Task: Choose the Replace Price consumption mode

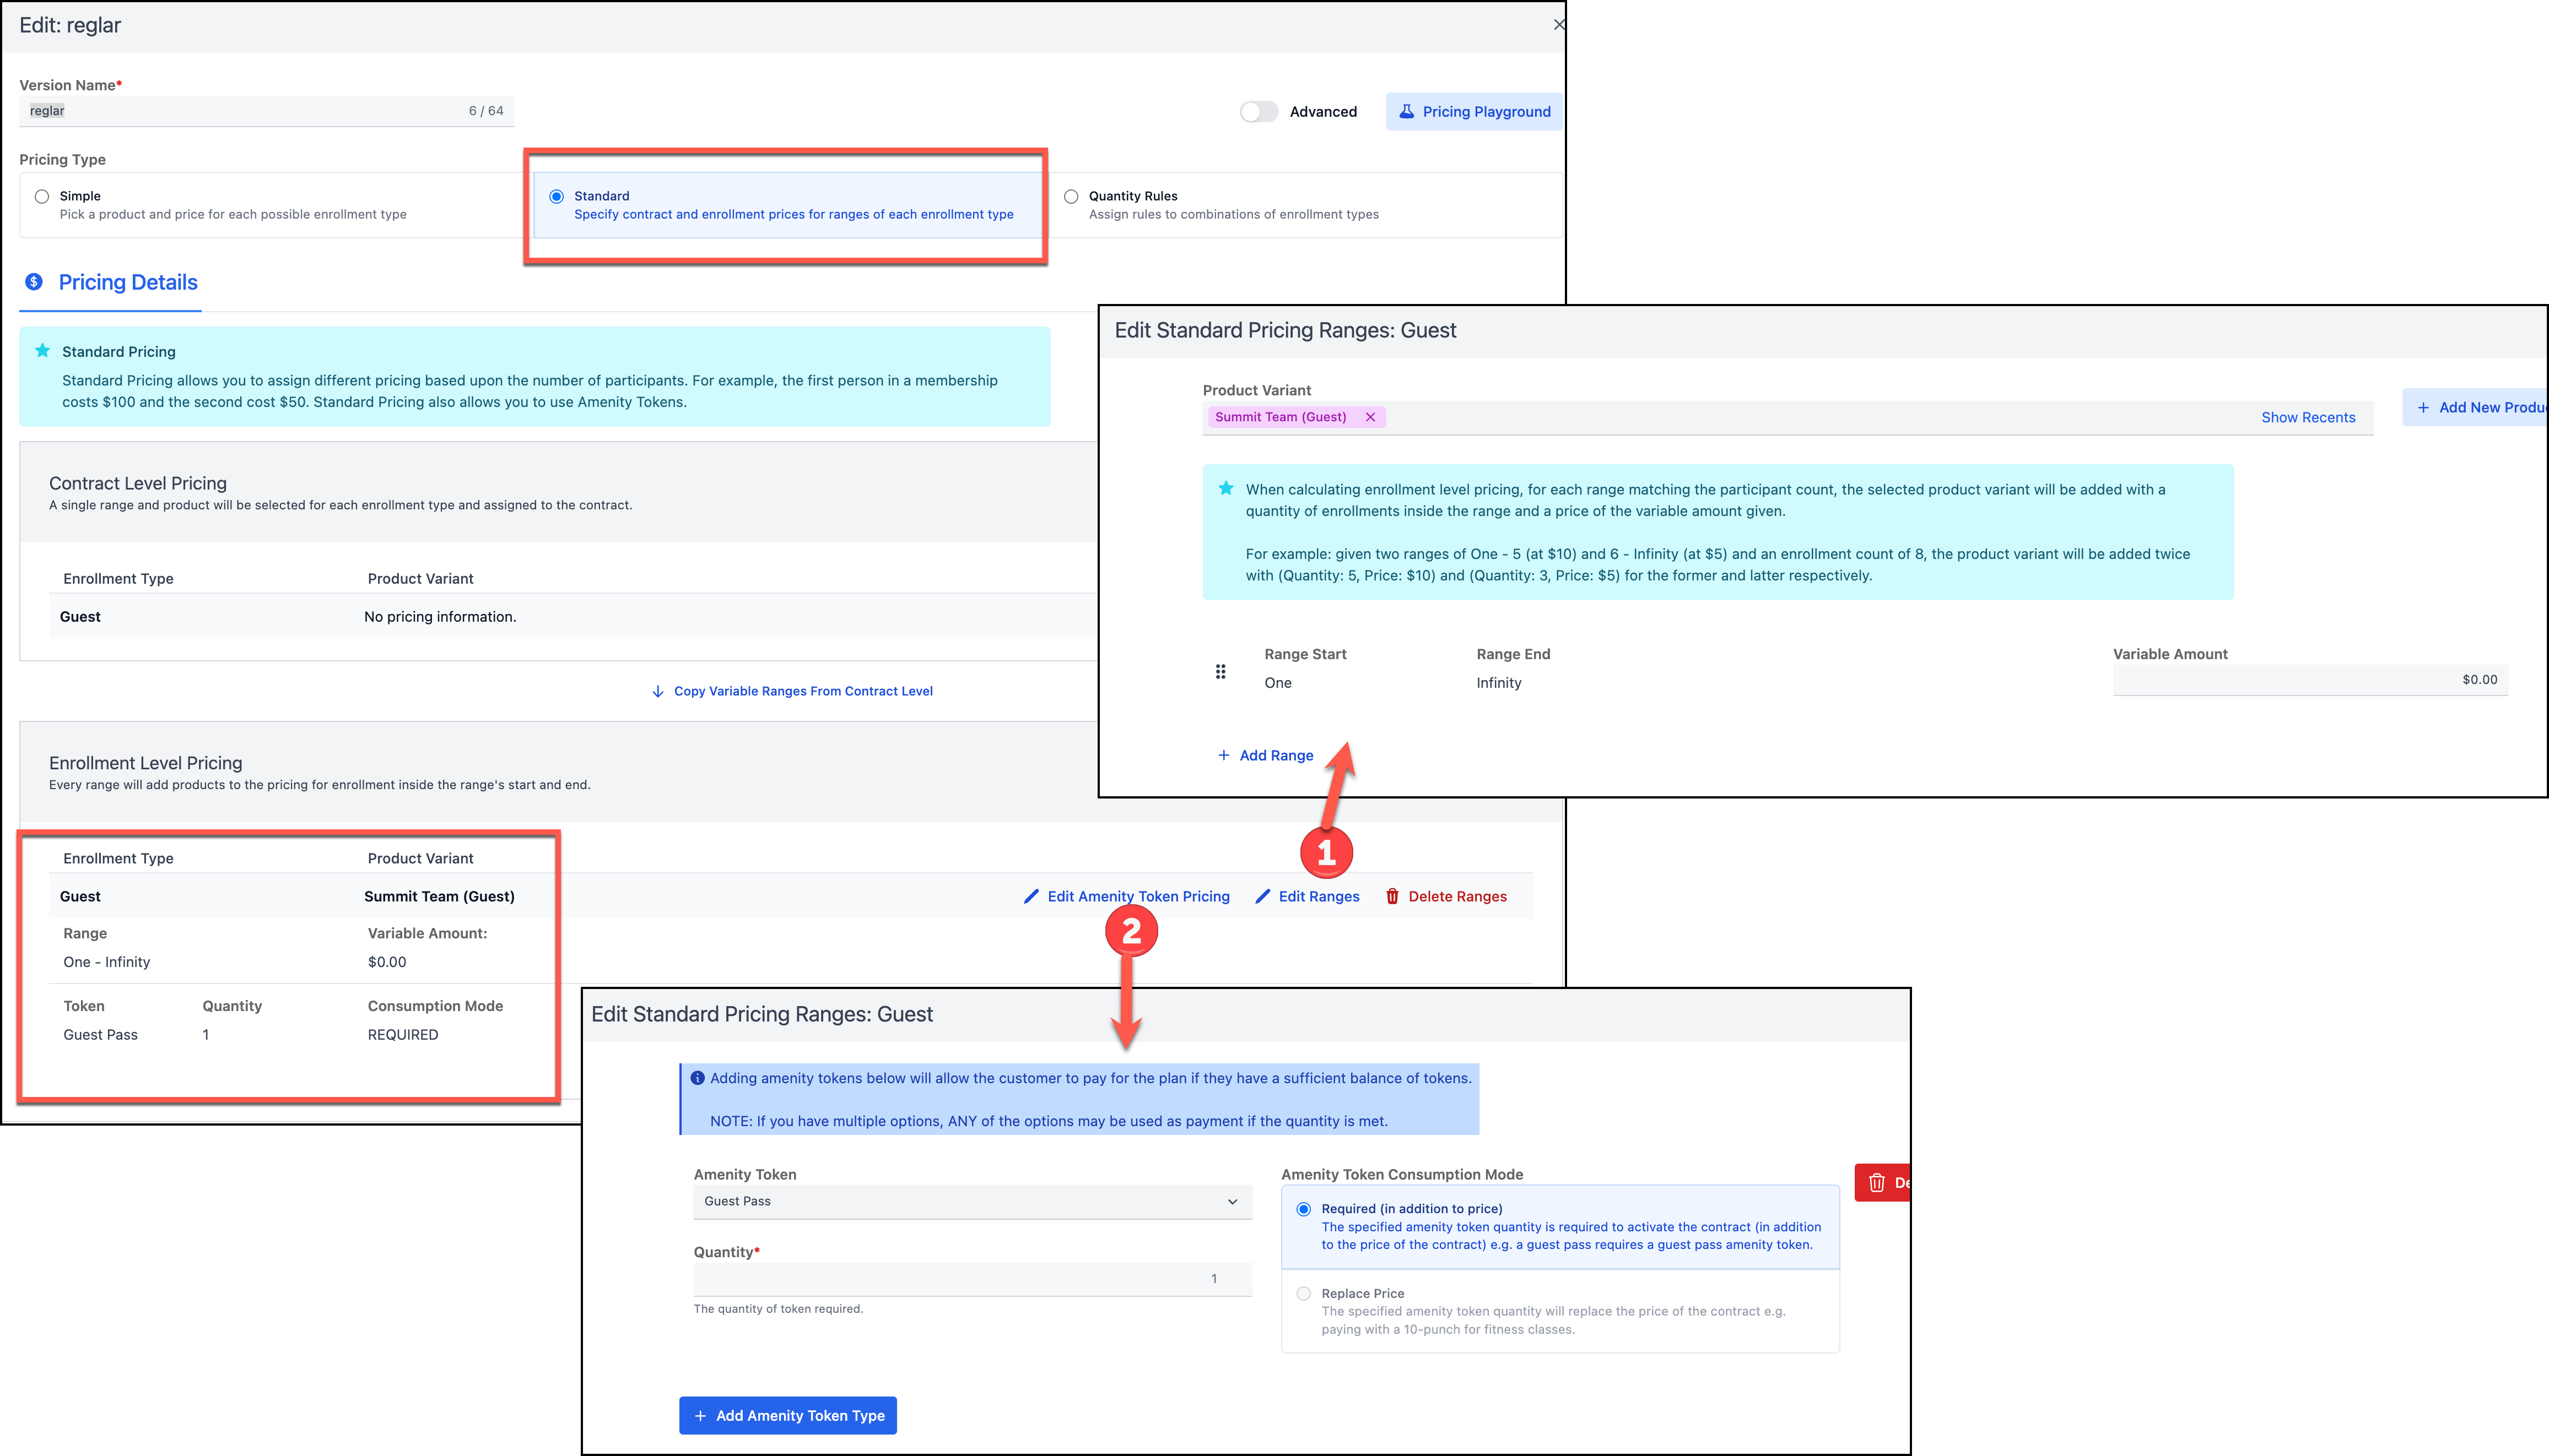Action: [1304, 1293]
